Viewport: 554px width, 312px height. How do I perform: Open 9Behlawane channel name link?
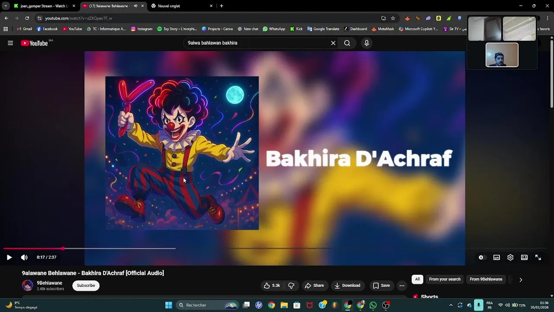tap(49, 283)
